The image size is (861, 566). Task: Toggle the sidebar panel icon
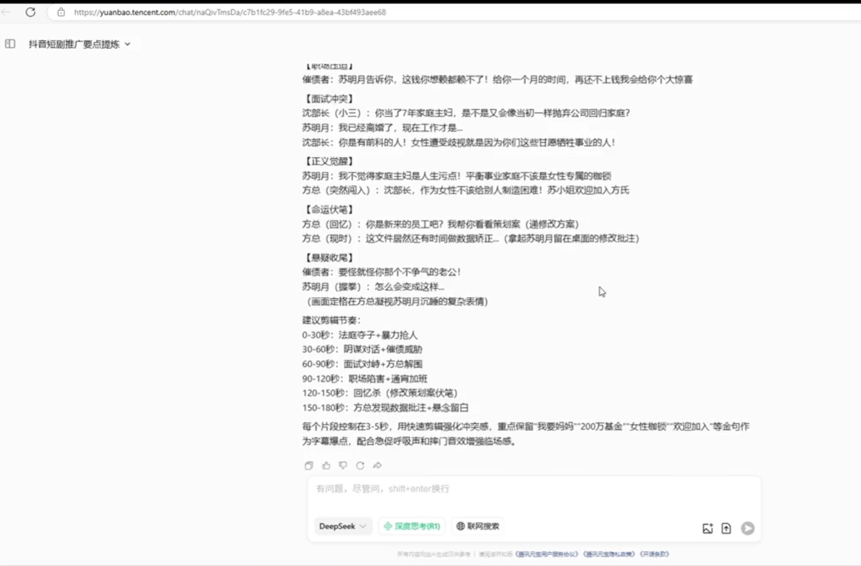[x=10, y=44]
